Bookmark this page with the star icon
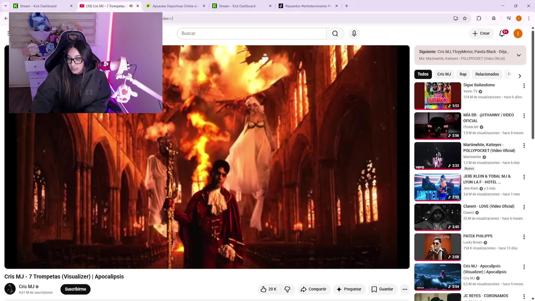The width and height of the screenshot is (535, 301). click(465, 18)
